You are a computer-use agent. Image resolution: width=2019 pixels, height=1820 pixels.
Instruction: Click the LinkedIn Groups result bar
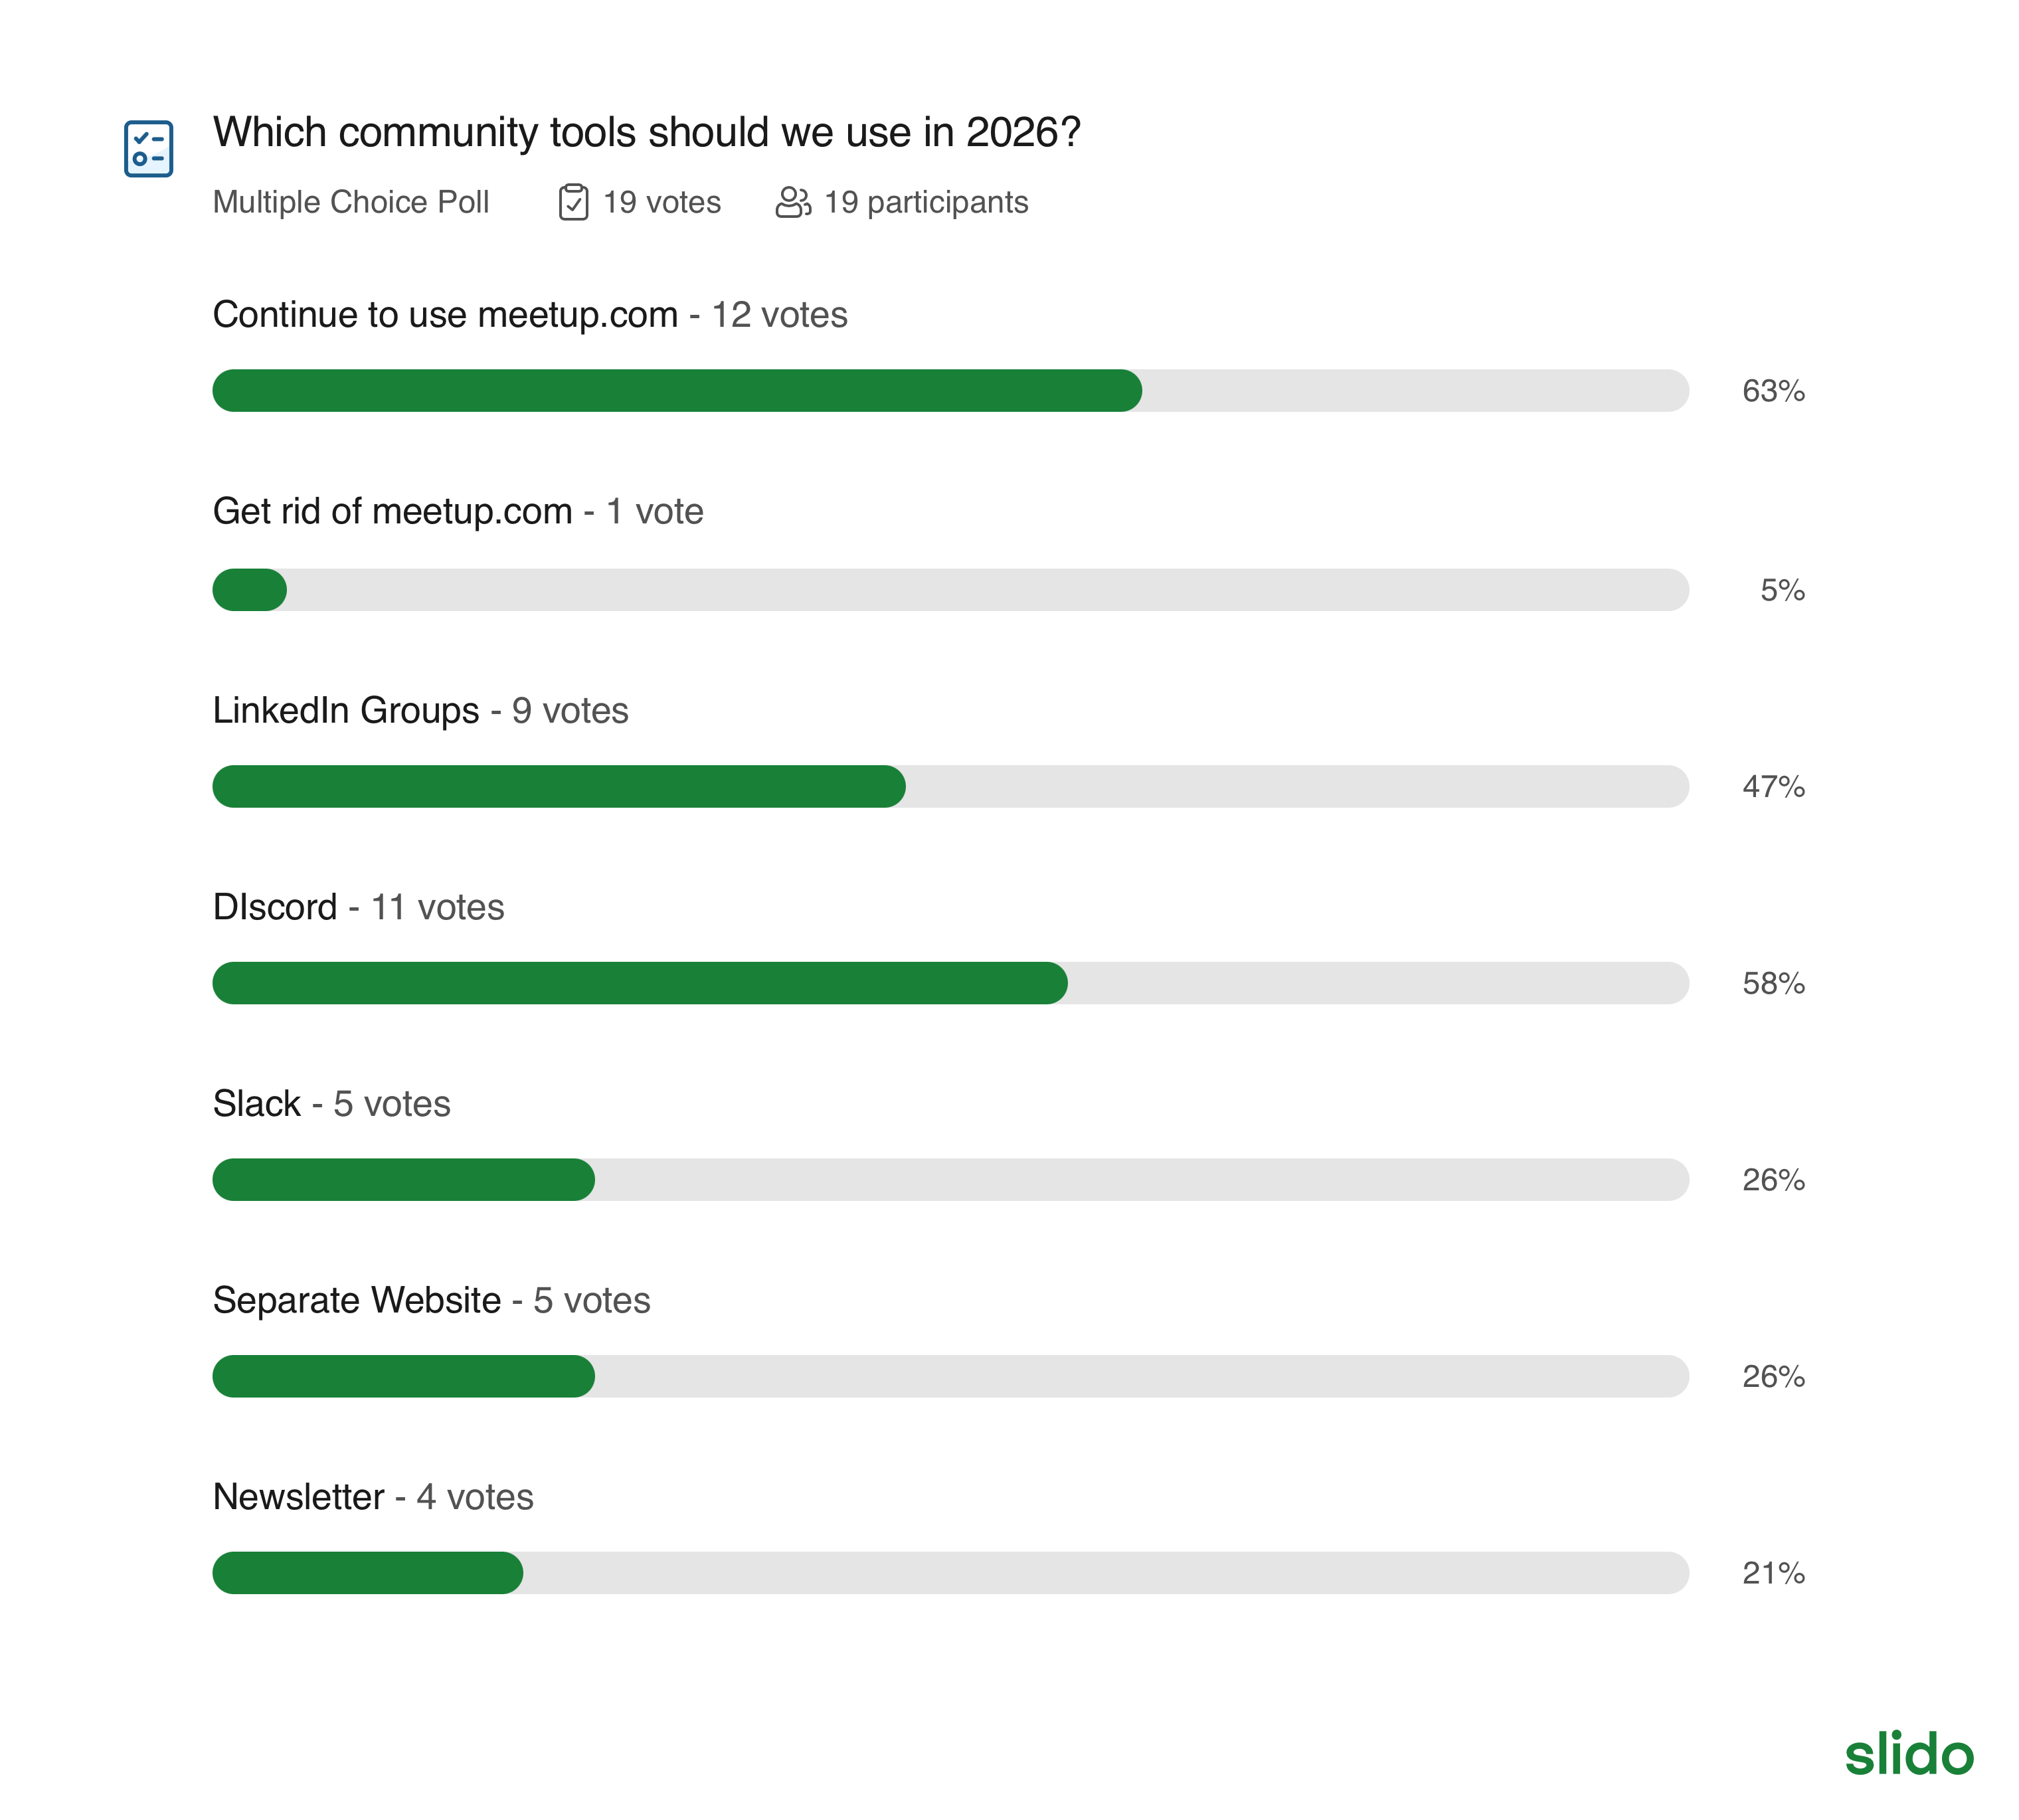coord(950,787)
